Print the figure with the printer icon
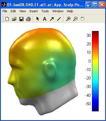 coord(28,19)
